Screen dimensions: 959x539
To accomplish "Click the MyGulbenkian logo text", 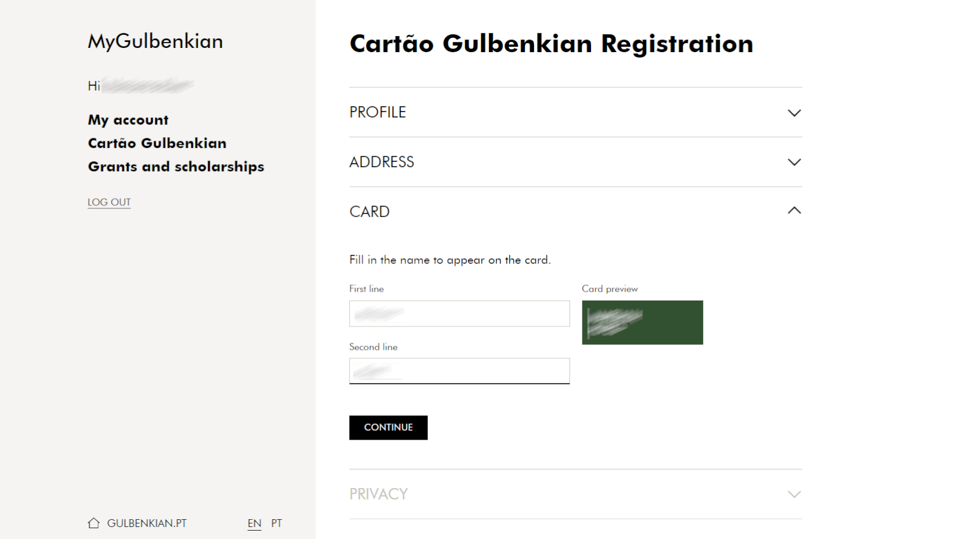I will pos(156,41).
